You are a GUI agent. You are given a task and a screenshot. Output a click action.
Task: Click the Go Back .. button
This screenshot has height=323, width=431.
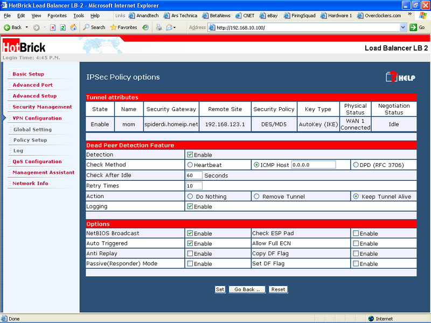click(x=247, y=290)
